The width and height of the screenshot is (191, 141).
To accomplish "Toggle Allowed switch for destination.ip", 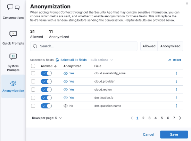I will coord(46,98).
